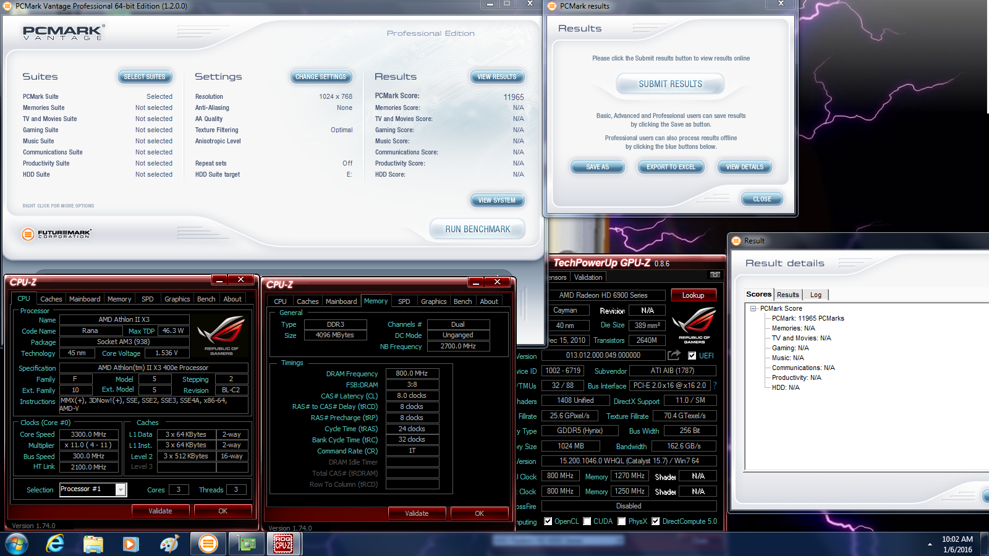Select 'PCMark: 11965 PCMarks' tree row
Image resolution: width=989 pixels, height=556 pixels.
coord(808,318)
